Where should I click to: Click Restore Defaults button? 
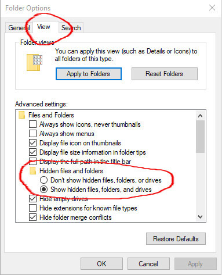[176, 238]
